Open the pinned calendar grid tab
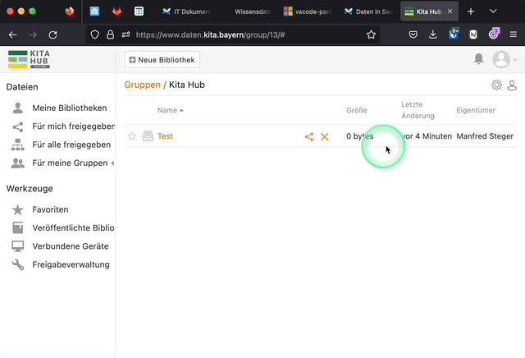This screenshot has height=358, width=525. 139,11
